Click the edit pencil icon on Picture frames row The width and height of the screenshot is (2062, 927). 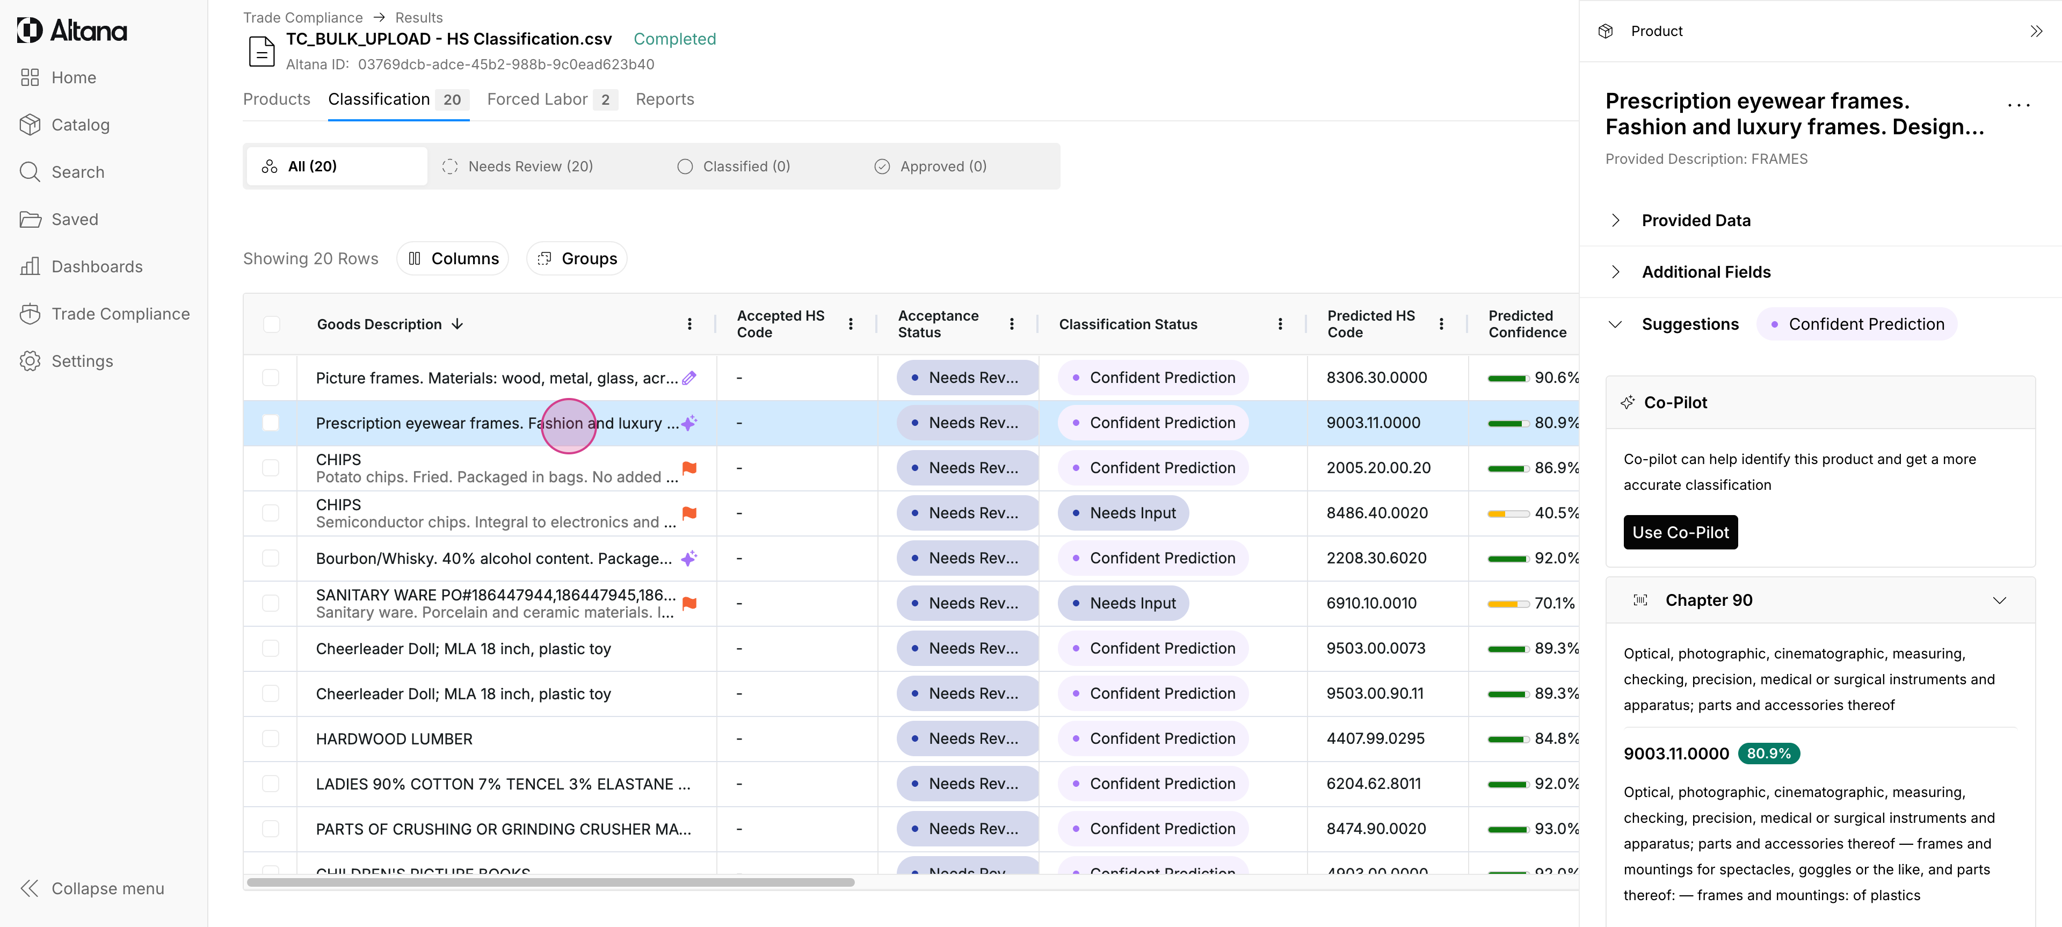689,377
